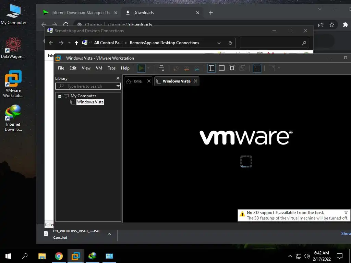Open Chrome extensions puzzle icon
This screenshot has height=263, width=351.
346,25
